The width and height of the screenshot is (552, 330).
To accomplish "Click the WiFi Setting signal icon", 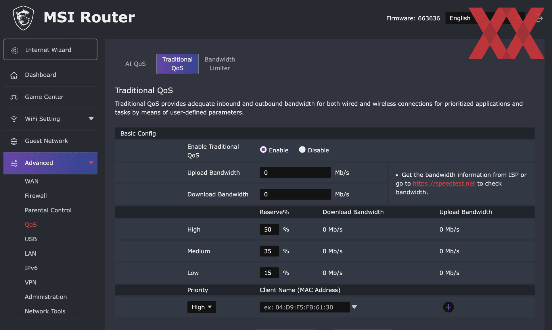I will [14, 119].
